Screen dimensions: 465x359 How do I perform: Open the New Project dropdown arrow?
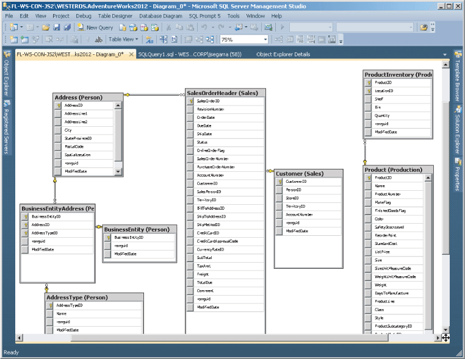tap(21, 27)
